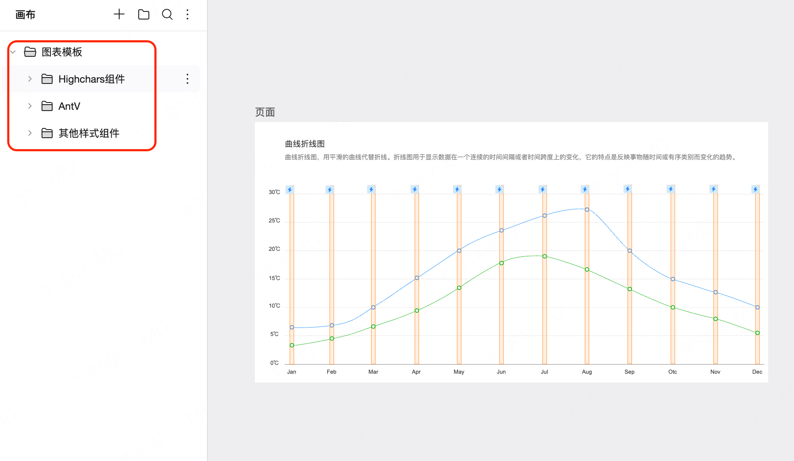Click the plus icon to create new page
This screenshot has height=461, width=794.
click(119, 14)
